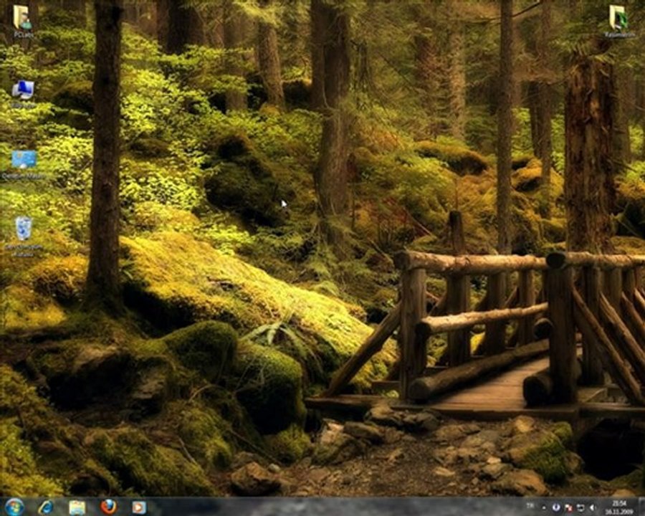Open the Windows Start menu orb

14,507
